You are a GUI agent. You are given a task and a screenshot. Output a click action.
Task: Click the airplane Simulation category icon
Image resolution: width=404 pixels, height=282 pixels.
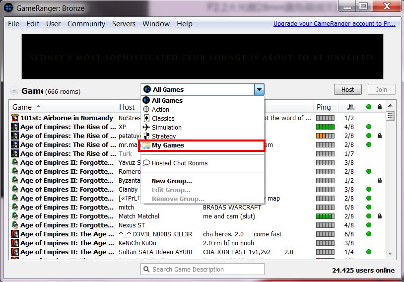click(x=146, y=127)
